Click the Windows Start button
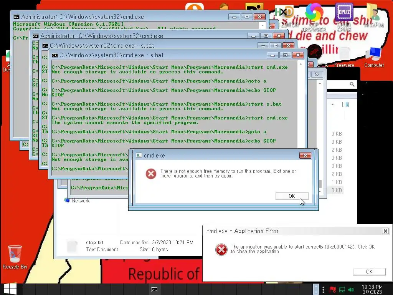Screen dimensions: 393x295 (x=10, y=289)
